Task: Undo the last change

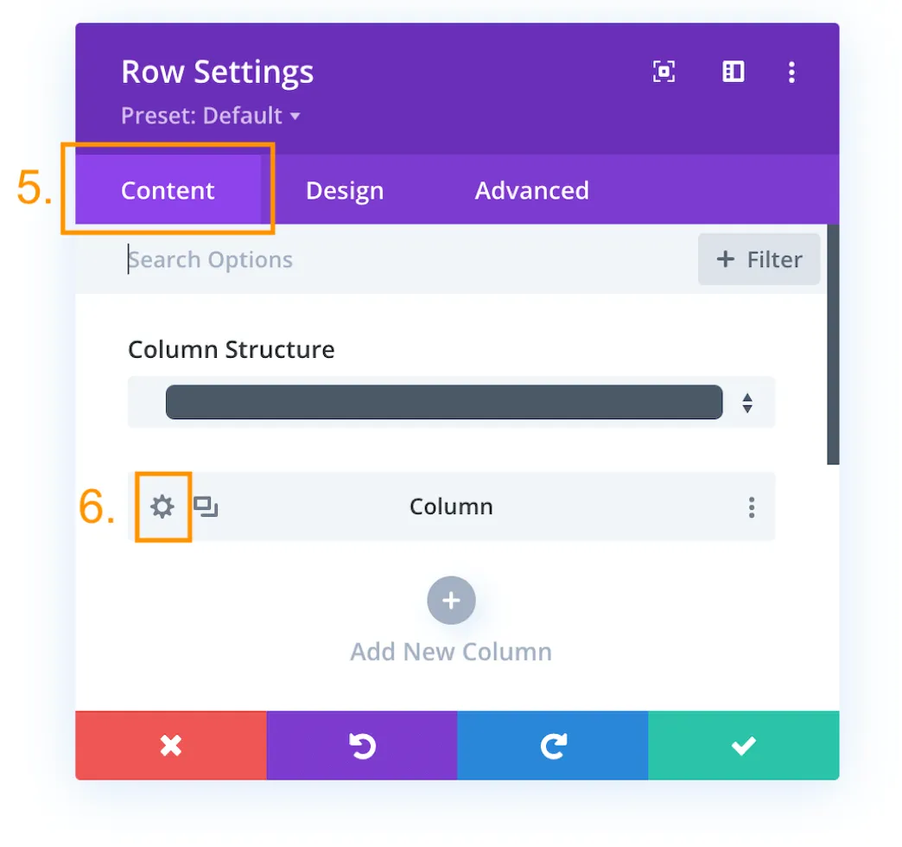Action: [x=362, y=745]
